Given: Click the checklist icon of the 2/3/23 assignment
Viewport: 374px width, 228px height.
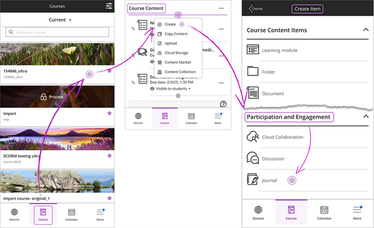Looking at the screenshot, I should pos(142,79).
